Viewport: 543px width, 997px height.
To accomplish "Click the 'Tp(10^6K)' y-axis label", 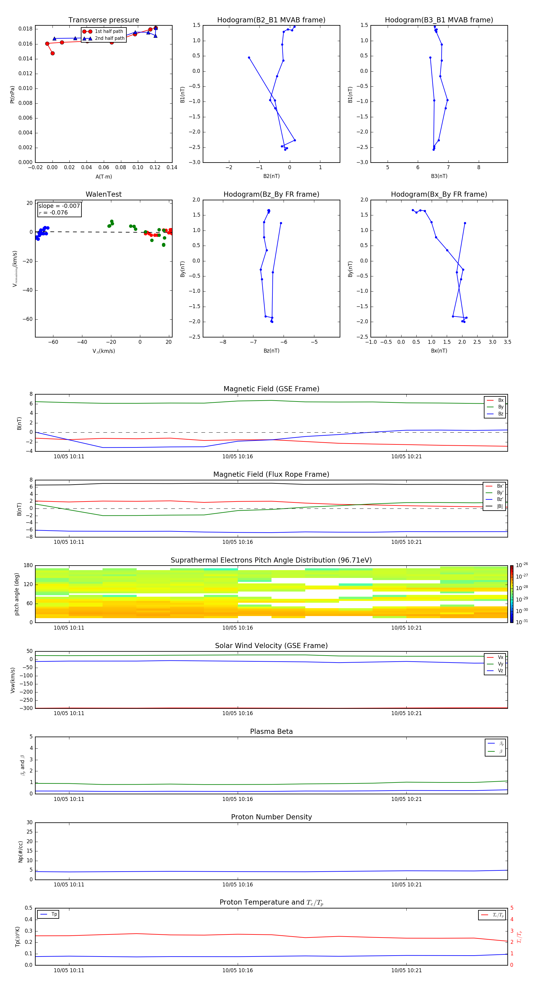I will click(x=17, y=937).
